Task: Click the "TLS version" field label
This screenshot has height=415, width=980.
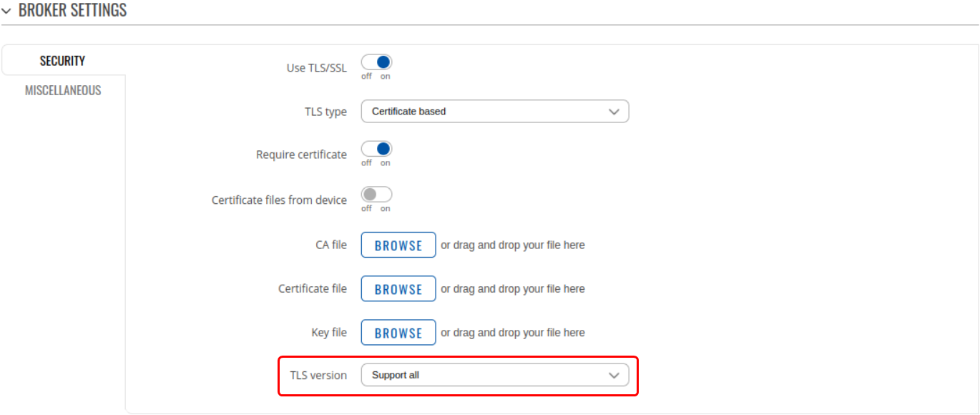Action: [x=318, y=376]
